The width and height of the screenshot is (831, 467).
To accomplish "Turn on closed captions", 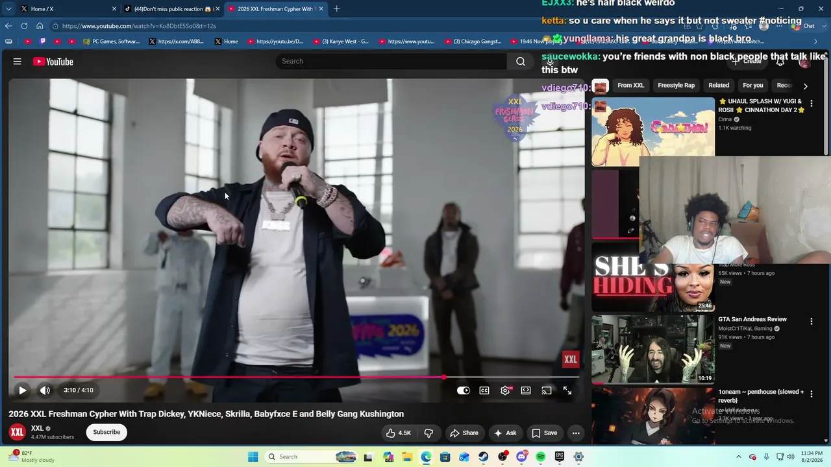I will point(484,390).
